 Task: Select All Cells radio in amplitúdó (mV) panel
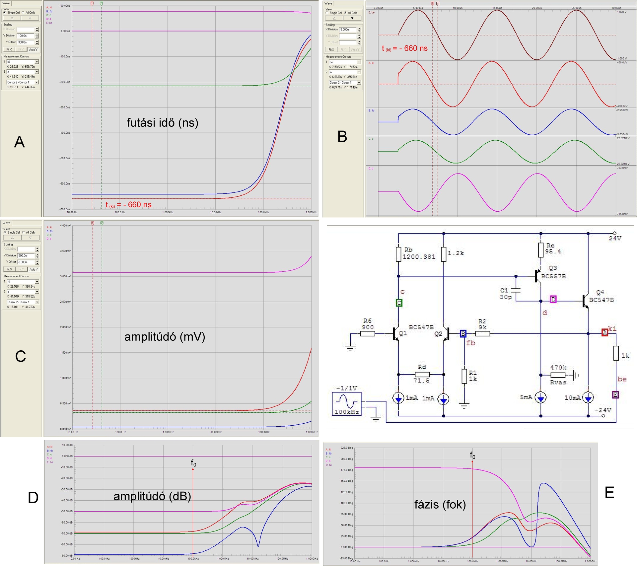tap(24, 233)
